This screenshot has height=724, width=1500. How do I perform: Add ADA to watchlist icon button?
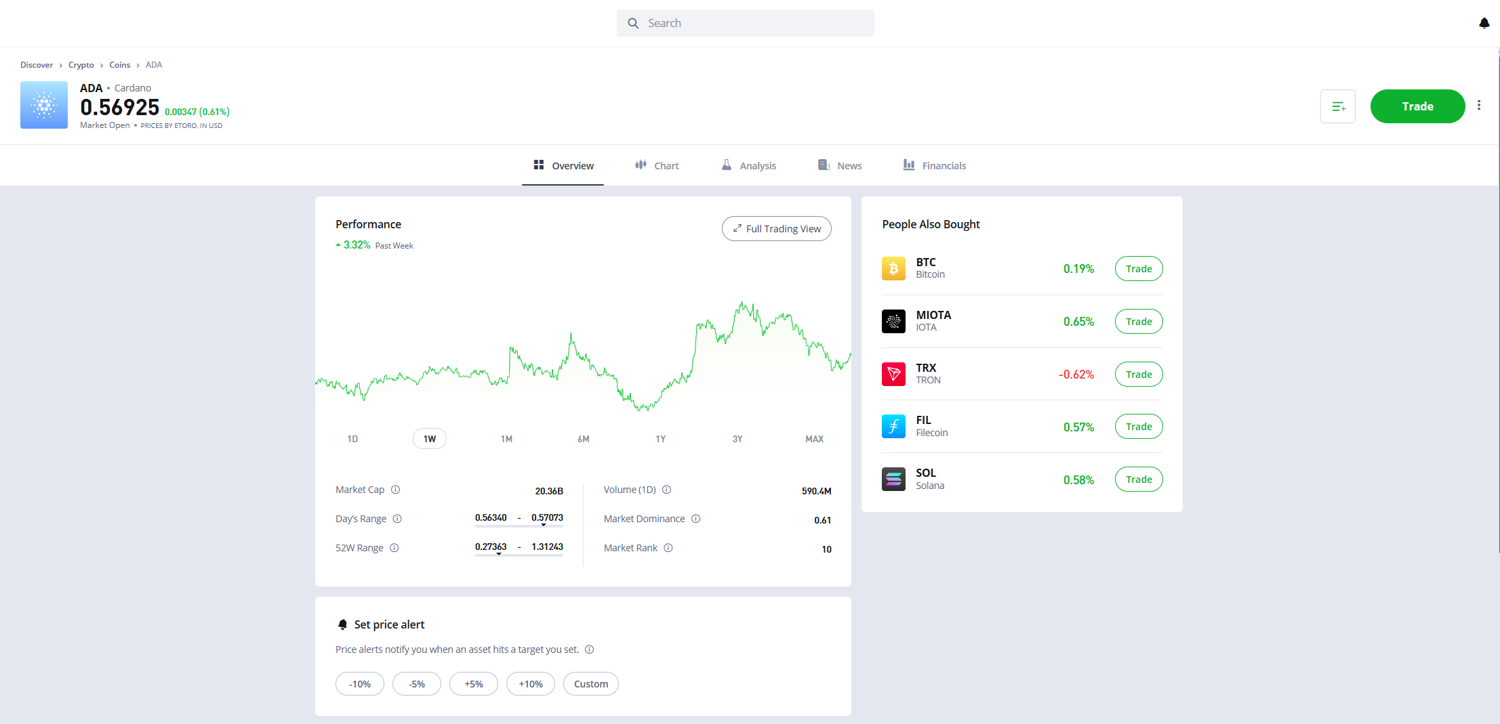tap(1337, 106)
